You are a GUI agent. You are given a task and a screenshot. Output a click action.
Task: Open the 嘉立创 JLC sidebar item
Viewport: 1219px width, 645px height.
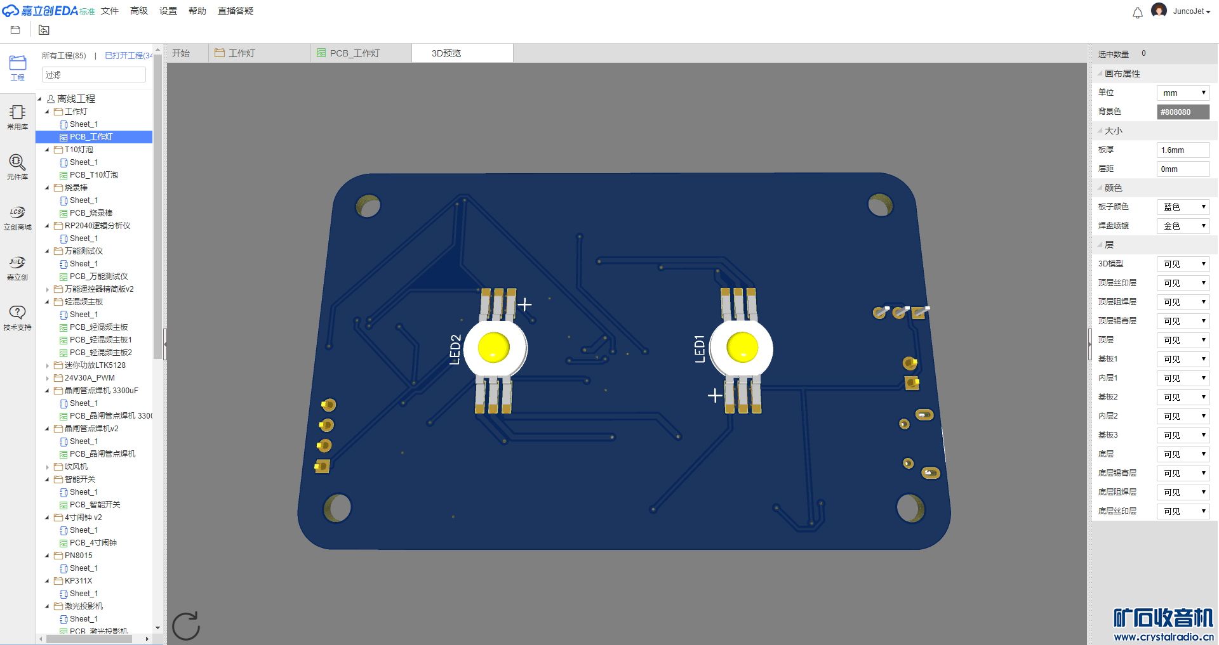click(x=17, y=268)
